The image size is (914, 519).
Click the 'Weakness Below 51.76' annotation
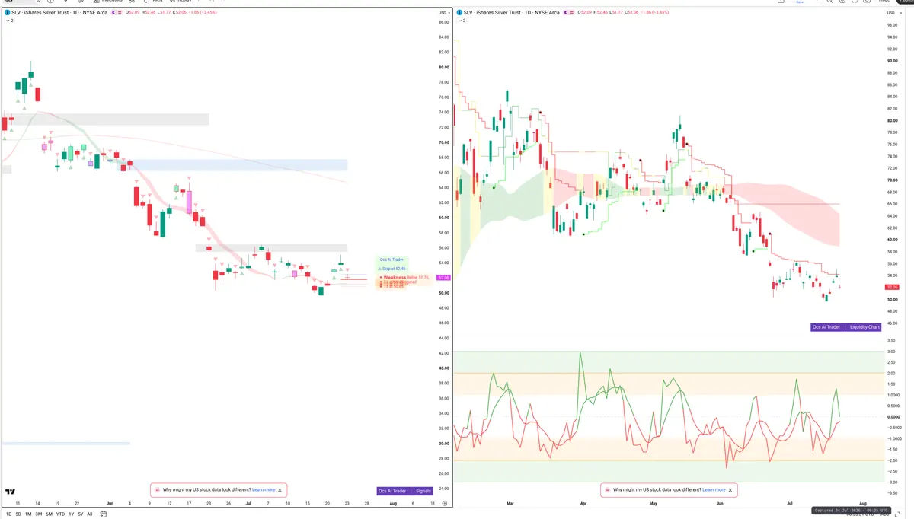[x=405, y=278]
